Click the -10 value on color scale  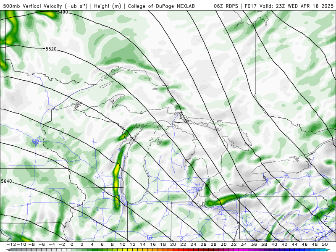[x=21, y=244]
